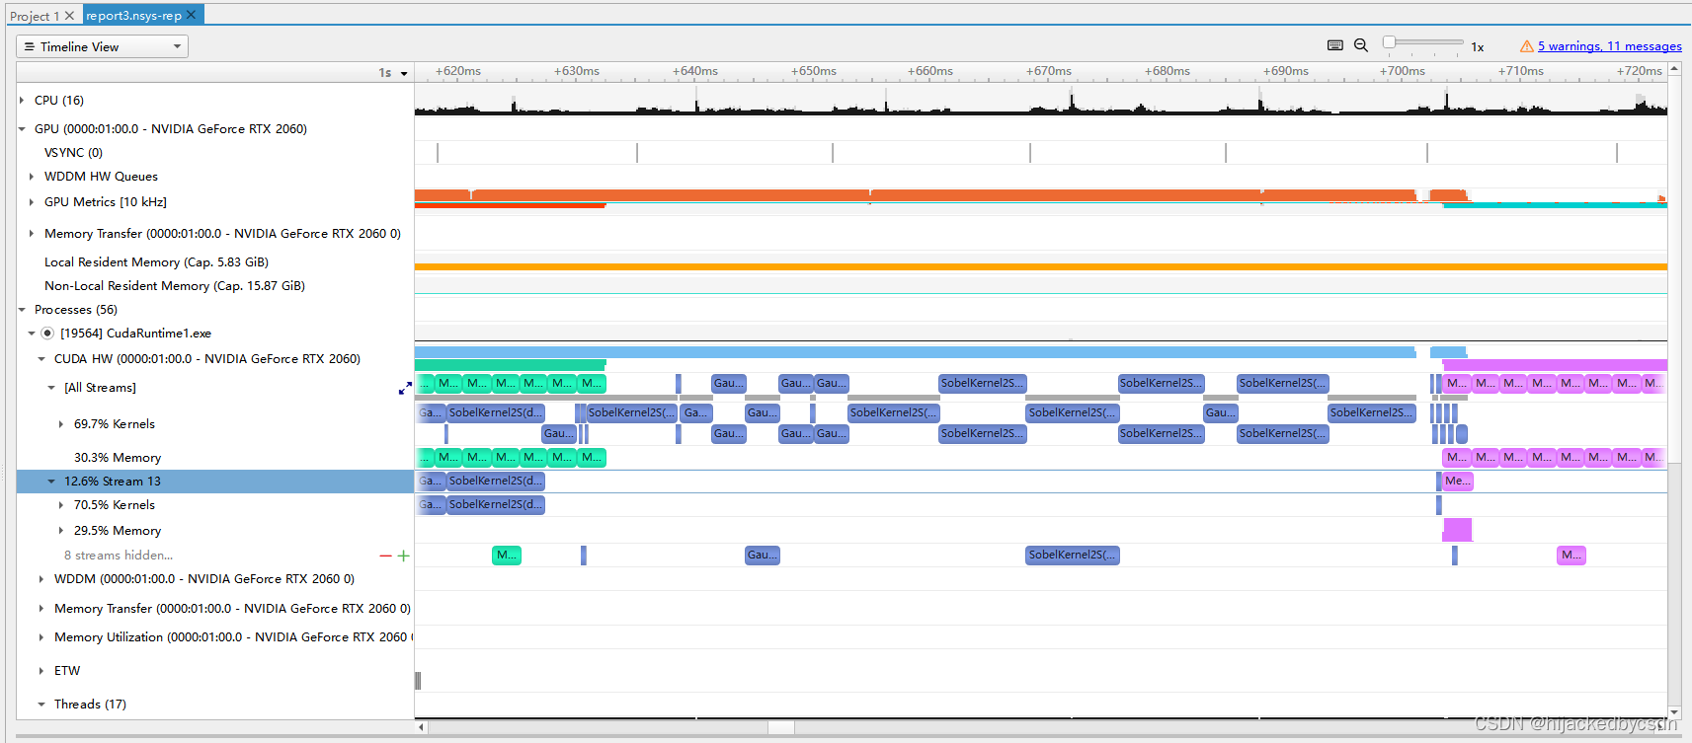Image resolution: width=1692 pixels, height=743 pixels.
Task: Expand the top Memory Transfer row under GPU
Action: point(32,234)
